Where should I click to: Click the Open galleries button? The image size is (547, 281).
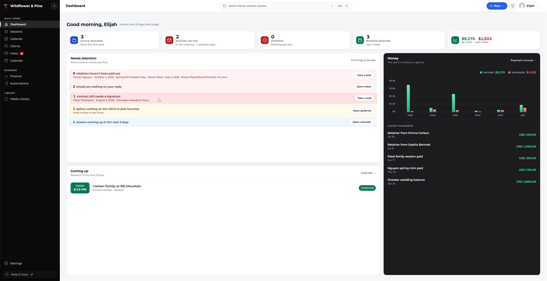coord(362,110)
